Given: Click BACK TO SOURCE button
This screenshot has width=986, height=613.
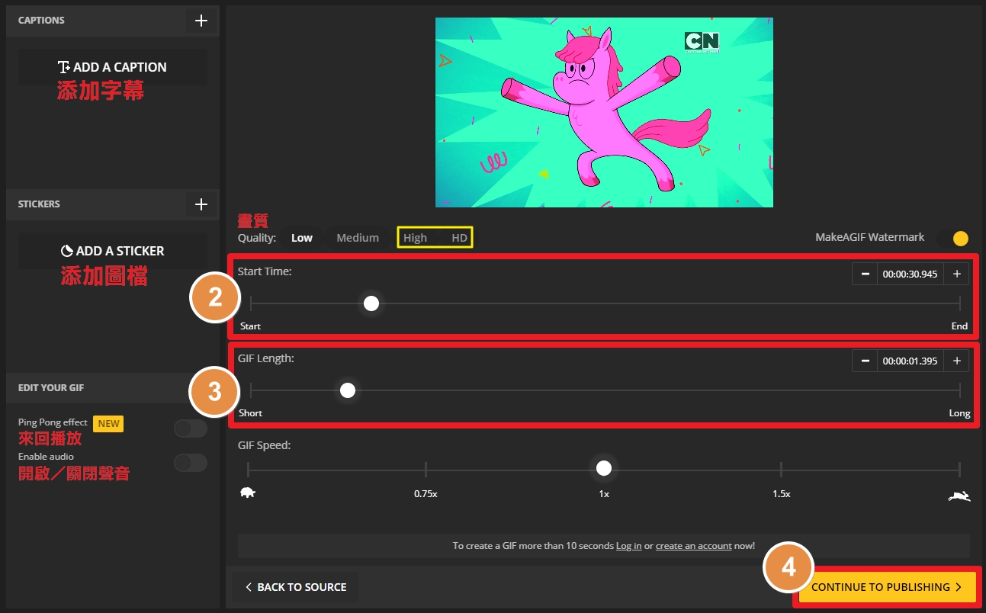Looking at the screenshot, I should pos(295,587).
